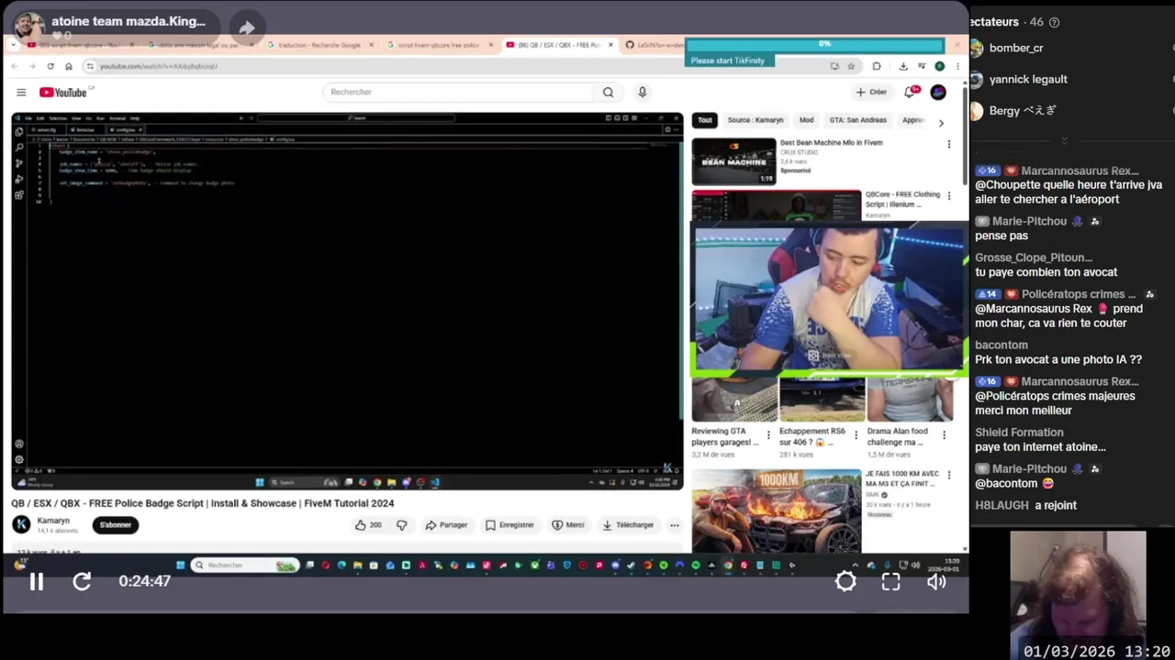Open viewer Bergy in the spectators list
Image resolution: width=1175 pixels, height=660 pixels.
tap(1023, 110)
